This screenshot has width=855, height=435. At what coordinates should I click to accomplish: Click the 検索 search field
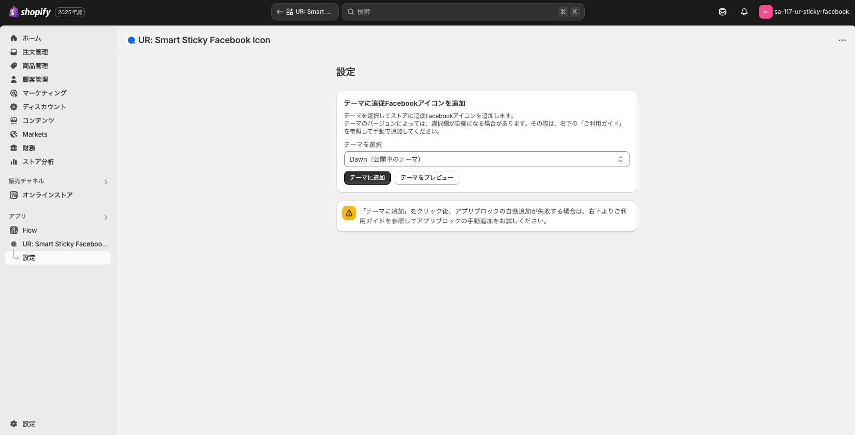(456, 12)
